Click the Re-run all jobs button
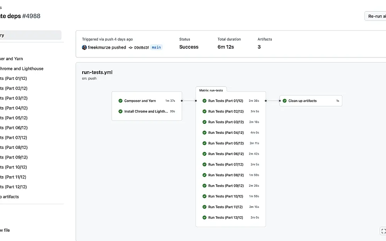386x241 pixels. pos(375,16)
